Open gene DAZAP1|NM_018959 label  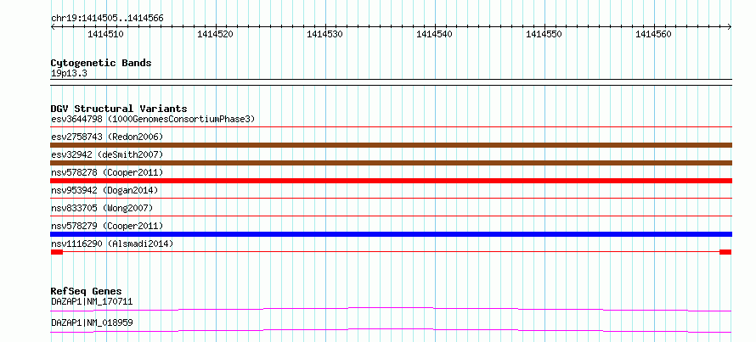(92, 322)
